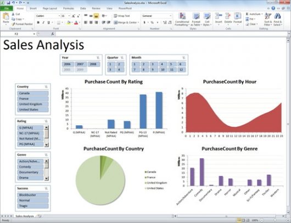Screen dimensions: 291x223
Task: Select 2007 in the Year slicer
Action: 80,64
